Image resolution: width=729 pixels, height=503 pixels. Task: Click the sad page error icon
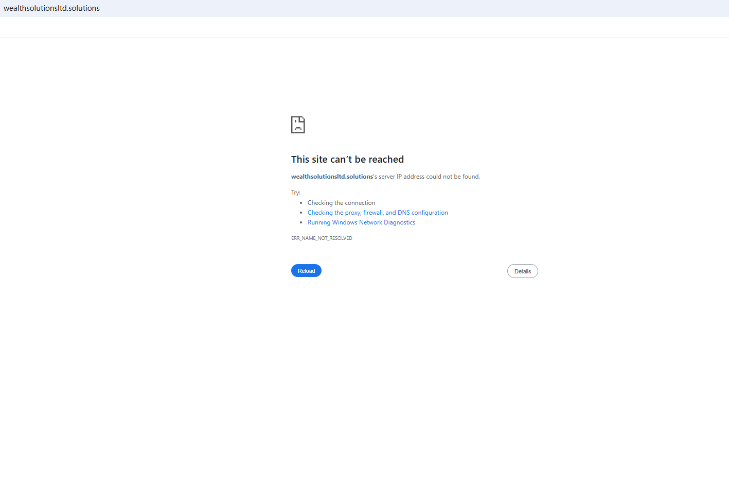[298, 125]
